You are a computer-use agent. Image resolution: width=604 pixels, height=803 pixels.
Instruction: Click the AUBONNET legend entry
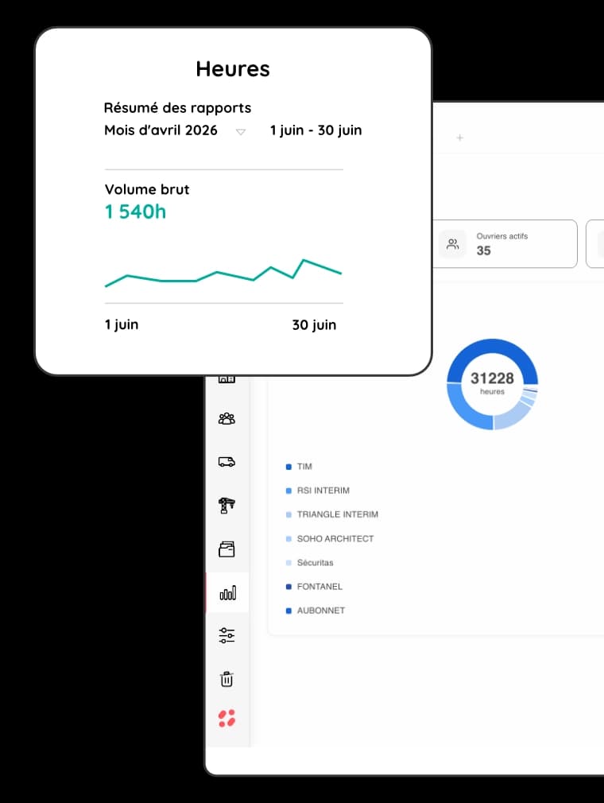(316, 611)
